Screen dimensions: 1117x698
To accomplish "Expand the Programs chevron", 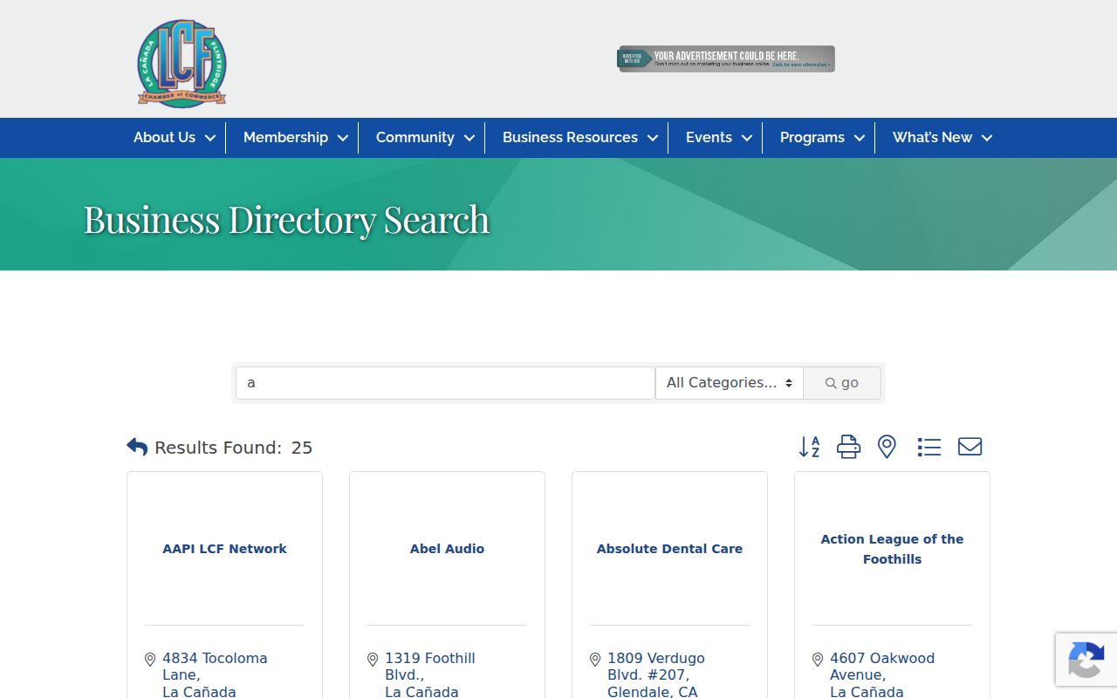I will tap(860, 138).
